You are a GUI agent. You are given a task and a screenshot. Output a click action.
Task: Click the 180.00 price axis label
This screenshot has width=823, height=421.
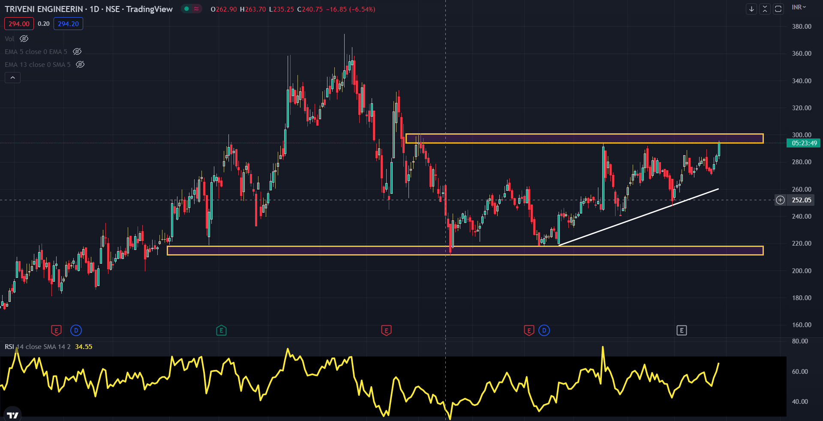(x=802, y=298)
